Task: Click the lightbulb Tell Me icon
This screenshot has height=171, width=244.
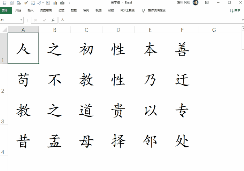Action: 143,10
